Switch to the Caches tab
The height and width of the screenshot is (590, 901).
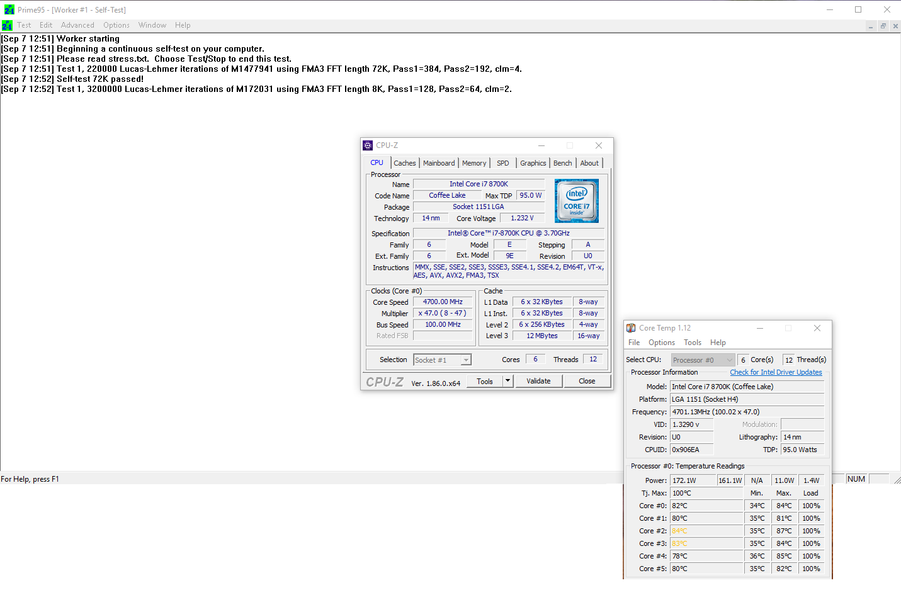coord(405,163)
